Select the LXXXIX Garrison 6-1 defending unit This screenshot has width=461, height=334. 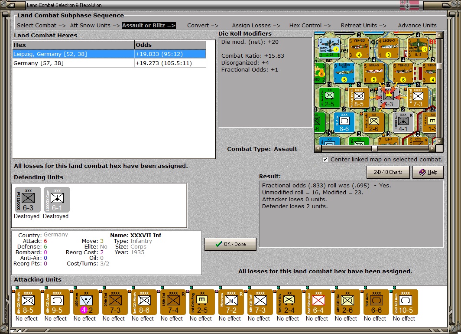pos(57,200)
